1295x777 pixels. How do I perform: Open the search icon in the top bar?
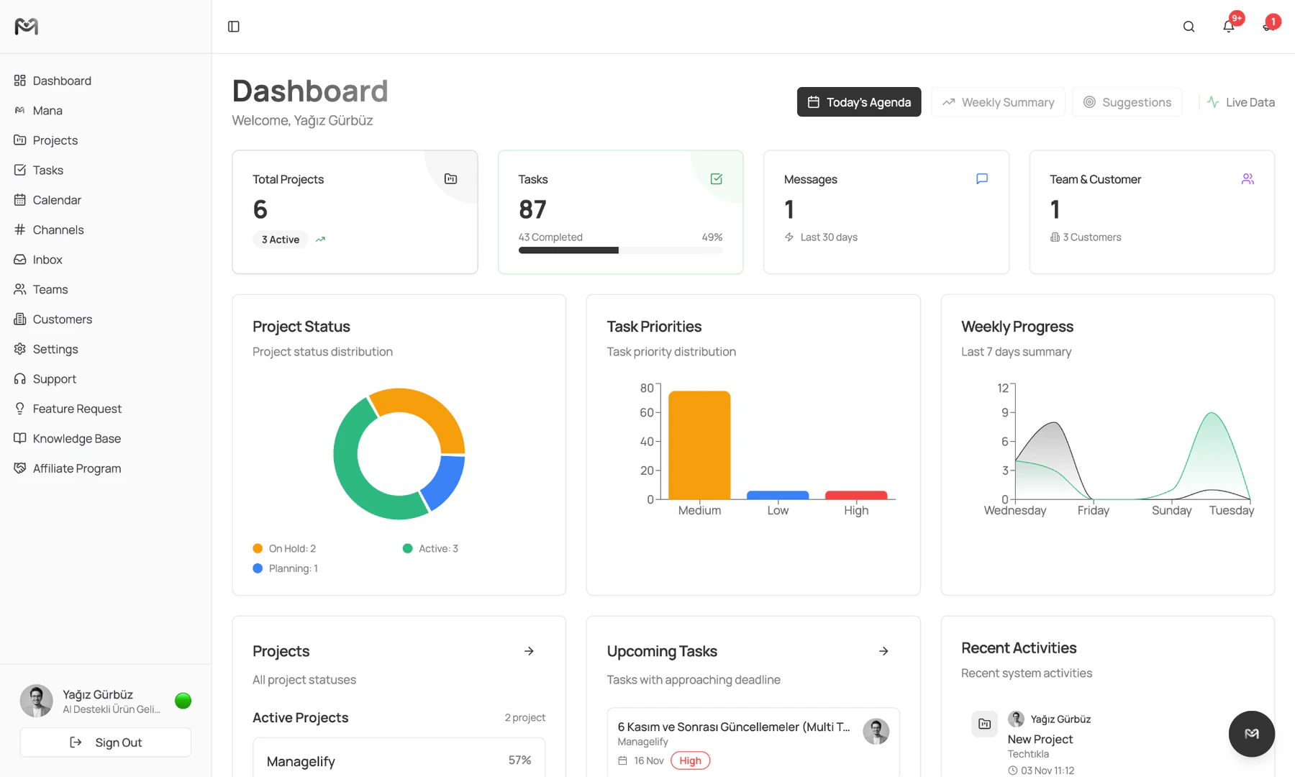[x=1188, y=26]
